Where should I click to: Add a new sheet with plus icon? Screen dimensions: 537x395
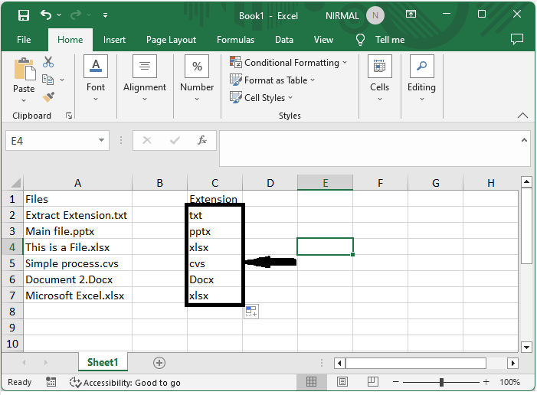point(159,363)
